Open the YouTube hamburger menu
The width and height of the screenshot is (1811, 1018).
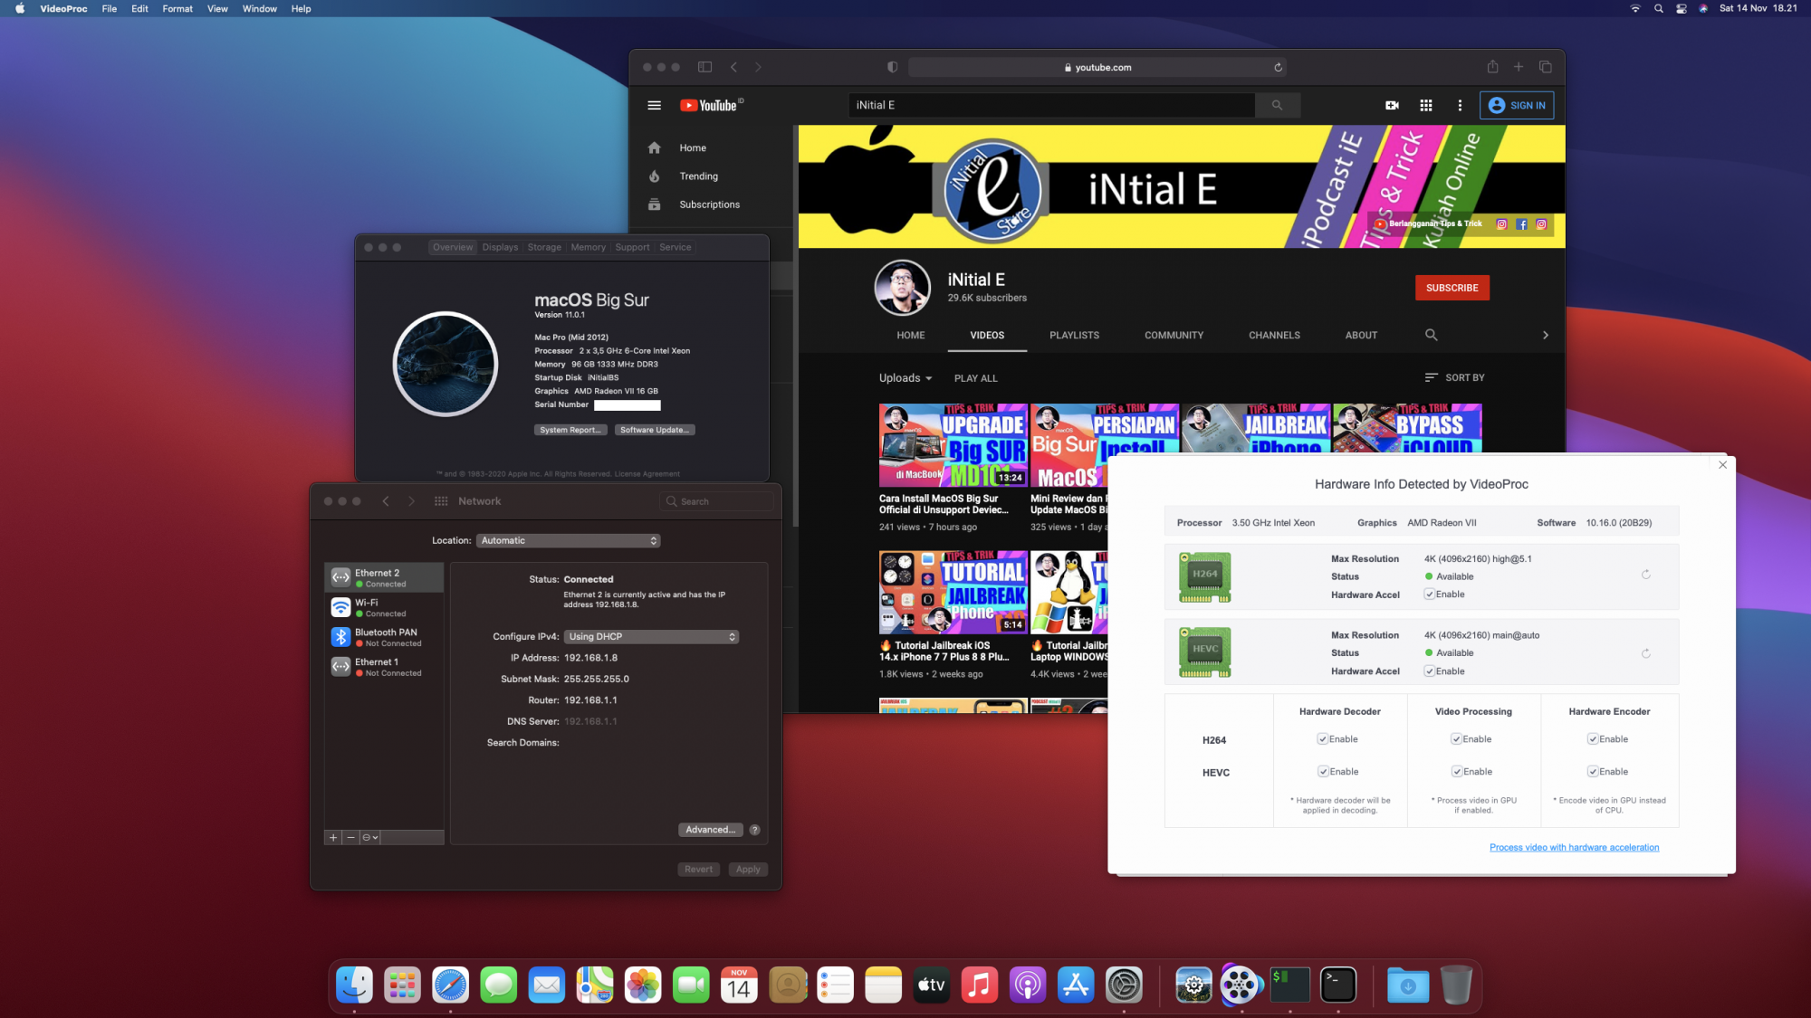coord(654,105)
